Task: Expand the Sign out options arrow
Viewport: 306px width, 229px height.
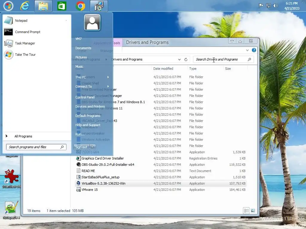Action: click(x=93, y=147)
